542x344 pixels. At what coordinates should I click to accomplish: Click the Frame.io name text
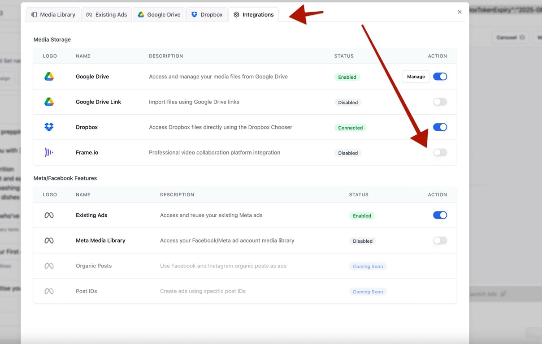coord(87,153)
